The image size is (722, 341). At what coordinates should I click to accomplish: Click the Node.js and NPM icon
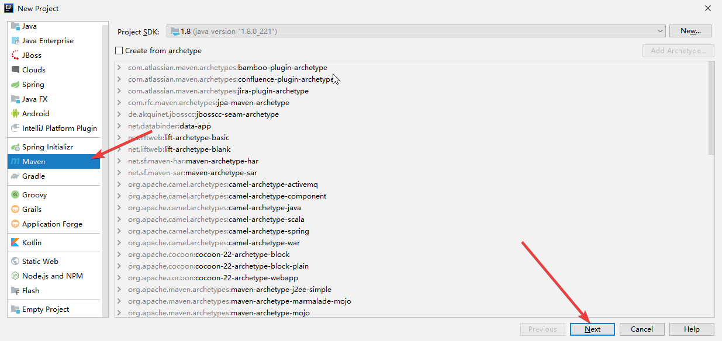coord(16,276)
